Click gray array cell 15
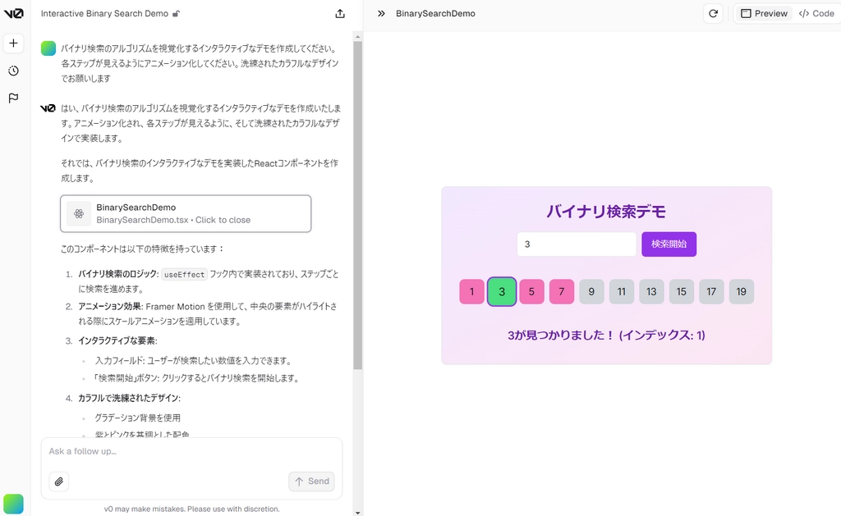 pyautogui.click(x=681, y=291)
